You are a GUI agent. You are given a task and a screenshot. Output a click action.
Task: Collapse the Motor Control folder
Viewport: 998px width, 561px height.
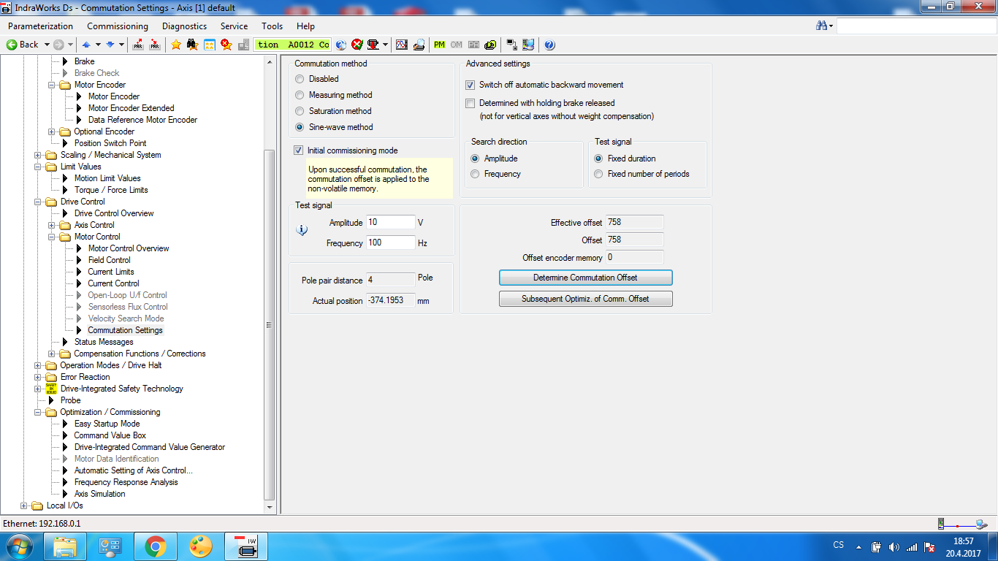point(52,237)
